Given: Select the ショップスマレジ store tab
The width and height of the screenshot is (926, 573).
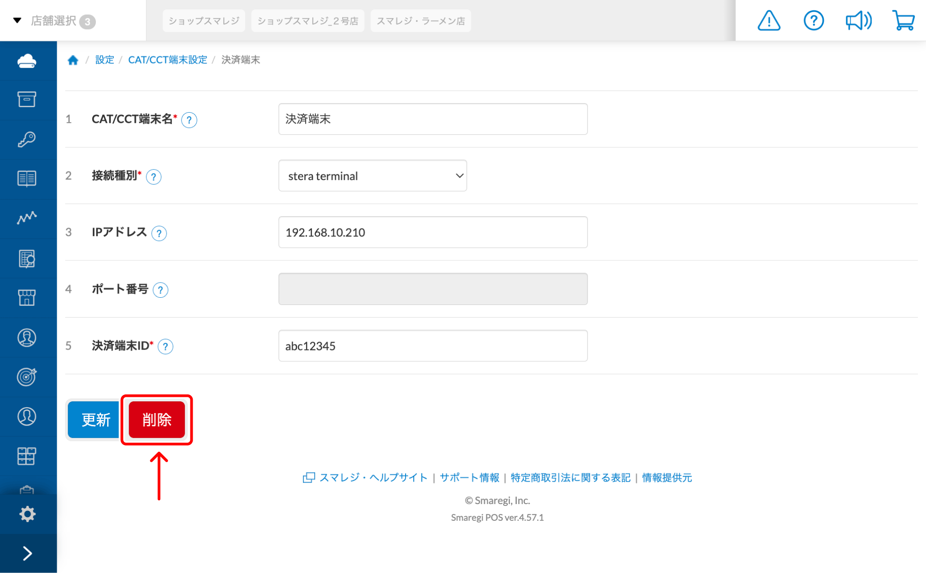Looking at the screenshot, I should (x=203, y=21).
